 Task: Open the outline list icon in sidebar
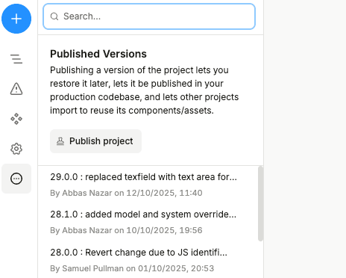tap(16, 59)
